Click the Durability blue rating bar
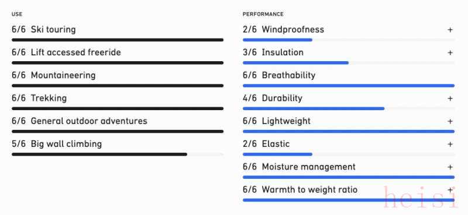The image size is (468, 215). tap(349, 108)
